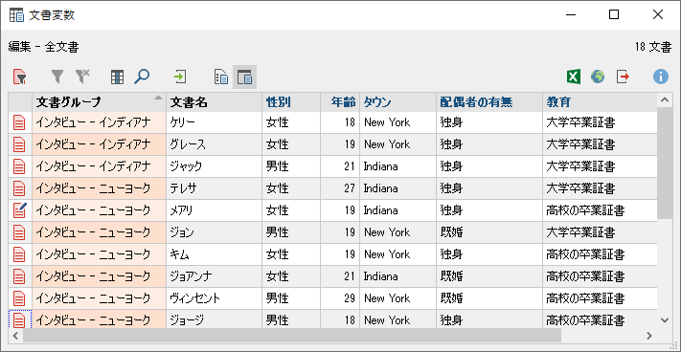Click the 男性 cell in ジャック row
This screenshot has width=681, height=352.
tap(291, 166)
